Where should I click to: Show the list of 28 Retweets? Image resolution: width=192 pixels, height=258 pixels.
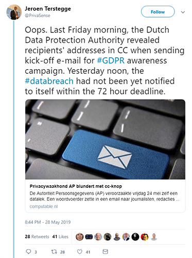pyautogui.click(x=37, y=237)
